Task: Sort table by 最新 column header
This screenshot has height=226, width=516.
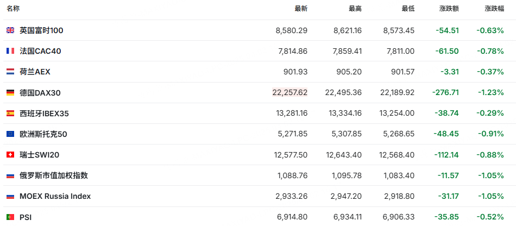Action: (301, 9)
